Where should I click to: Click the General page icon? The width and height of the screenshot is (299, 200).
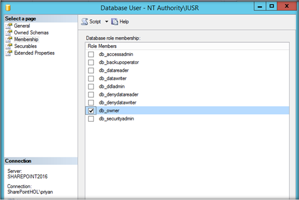(9, 26)
